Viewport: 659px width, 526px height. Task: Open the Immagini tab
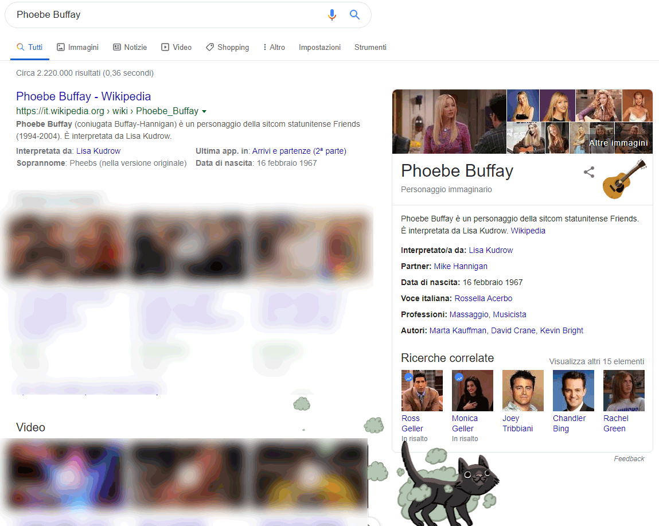coord(78,47)
